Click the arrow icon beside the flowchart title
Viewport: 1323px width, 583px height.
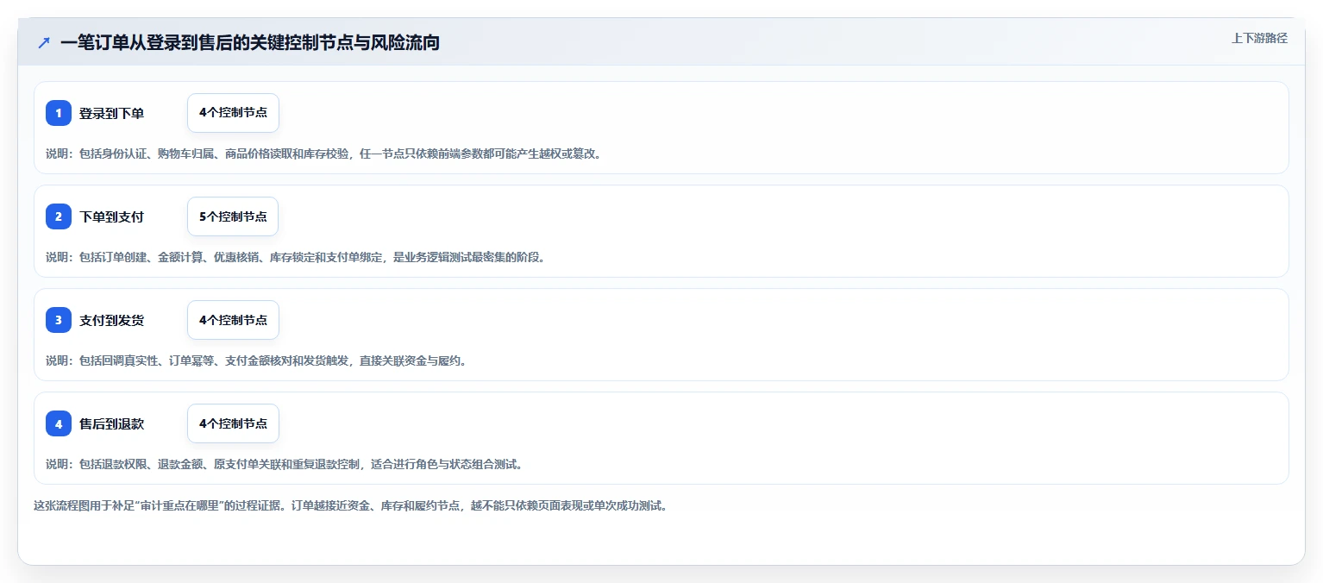[44, 42]
